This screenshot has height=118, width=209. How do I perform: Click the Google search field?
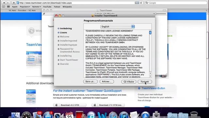(x=176, y=3)
